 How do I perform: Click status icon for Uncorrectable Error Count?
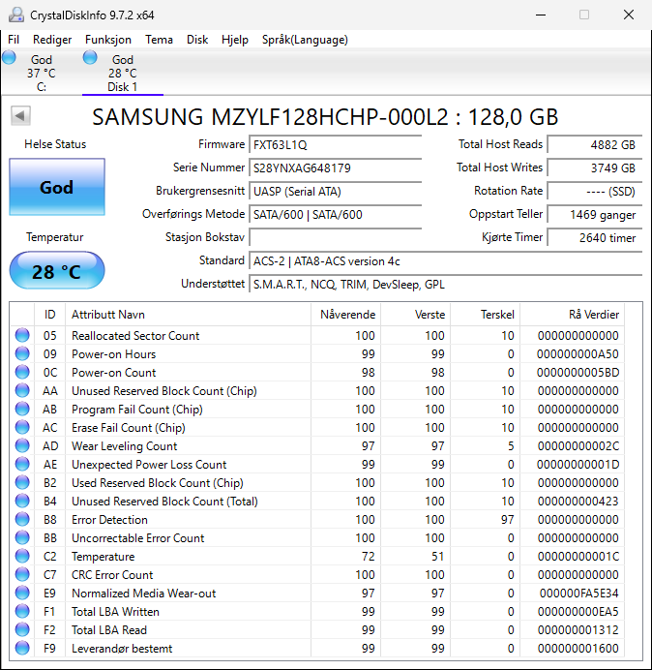click(22, 537)
